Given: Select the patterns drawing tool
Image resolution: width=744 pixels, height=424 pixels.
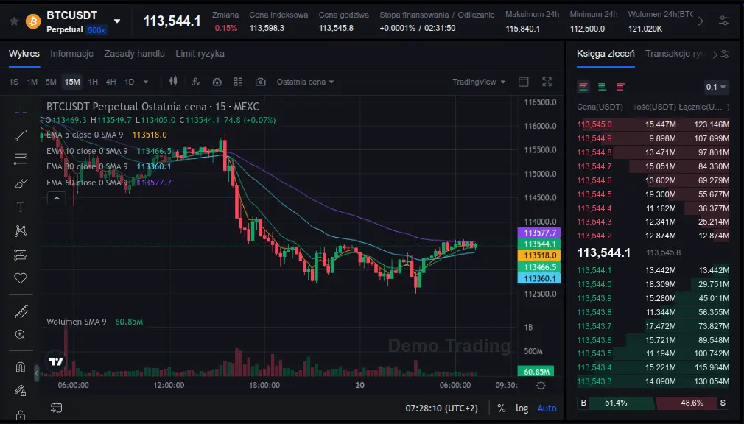Looking at the screenshot, I should pyautogui.click(x=21, y=231).
